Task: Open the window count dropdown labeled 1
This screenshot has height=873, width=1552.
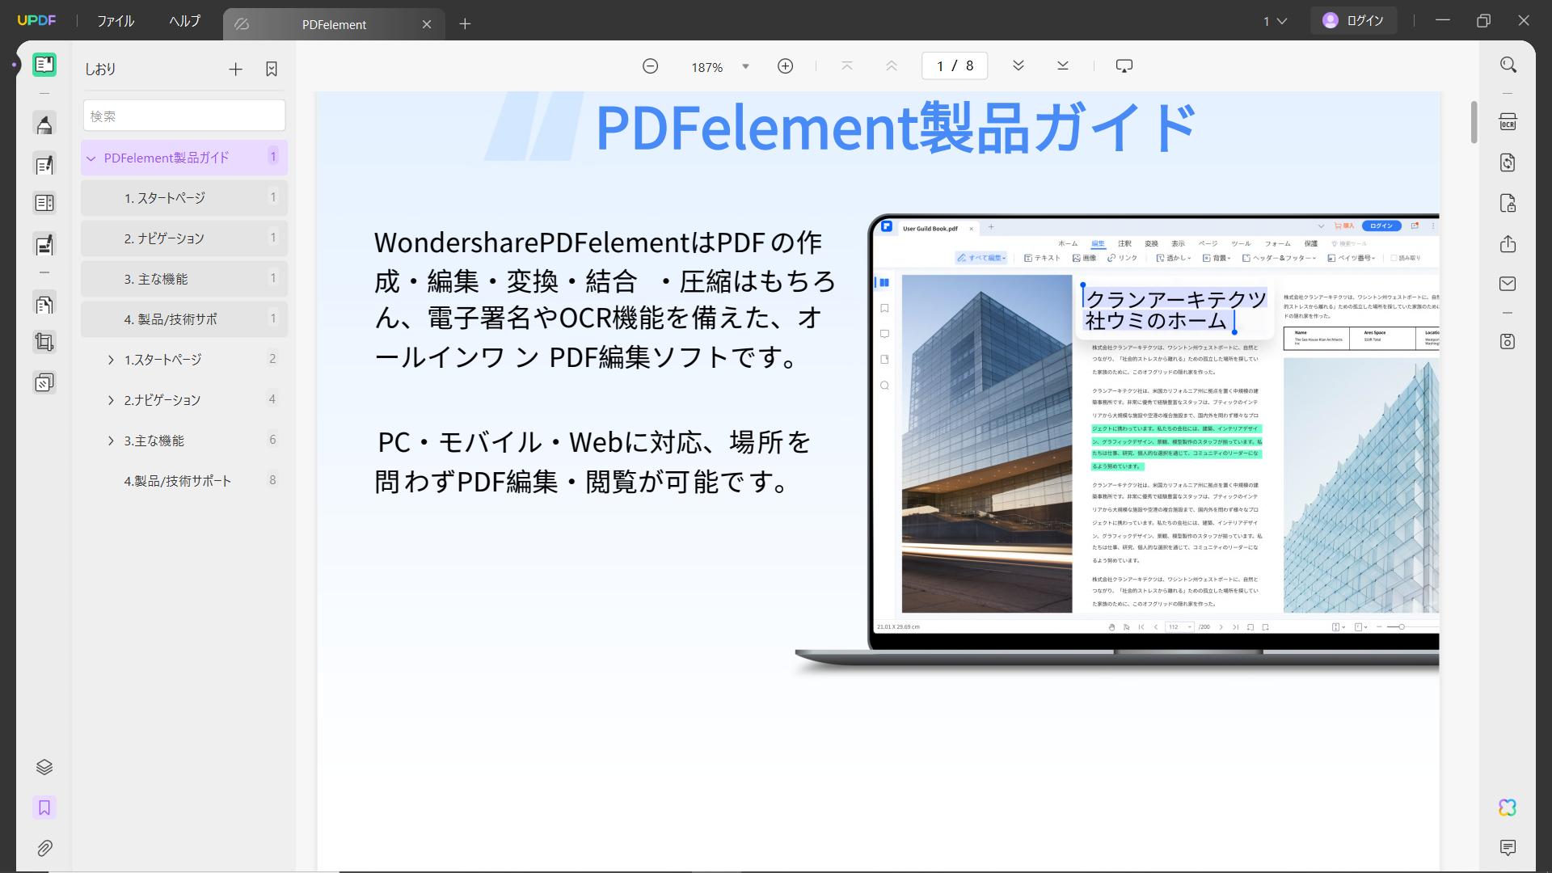Action: tap(1275, 21)
